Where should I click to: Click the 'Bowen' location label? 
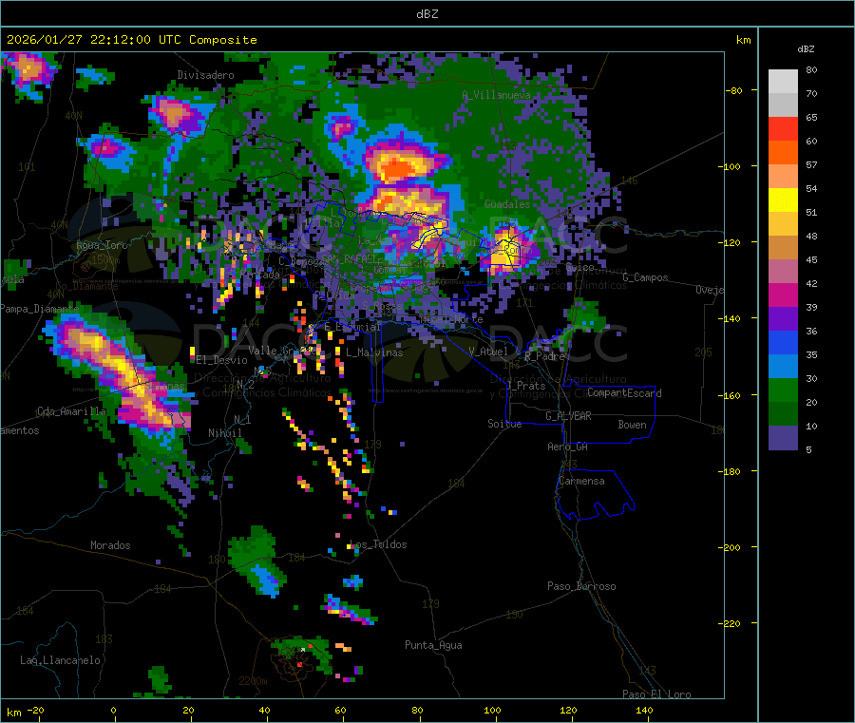click(x=633, y=425)
